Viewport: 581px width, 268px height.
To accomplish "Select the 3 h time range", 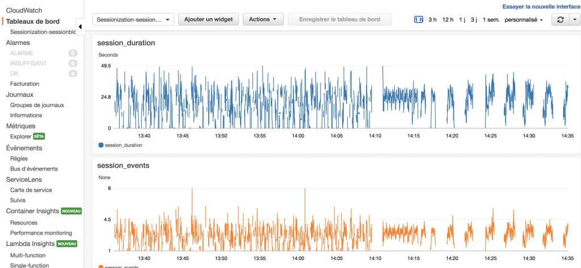I will pos(432,20).
